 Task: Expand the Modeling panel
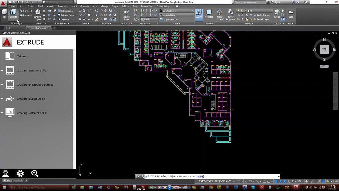16,23
